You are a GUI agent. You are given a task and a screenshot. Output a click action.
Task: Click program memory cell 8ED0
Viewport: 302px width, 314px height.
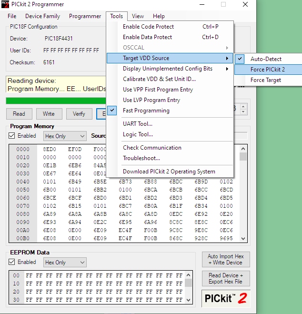click(50, 149)
